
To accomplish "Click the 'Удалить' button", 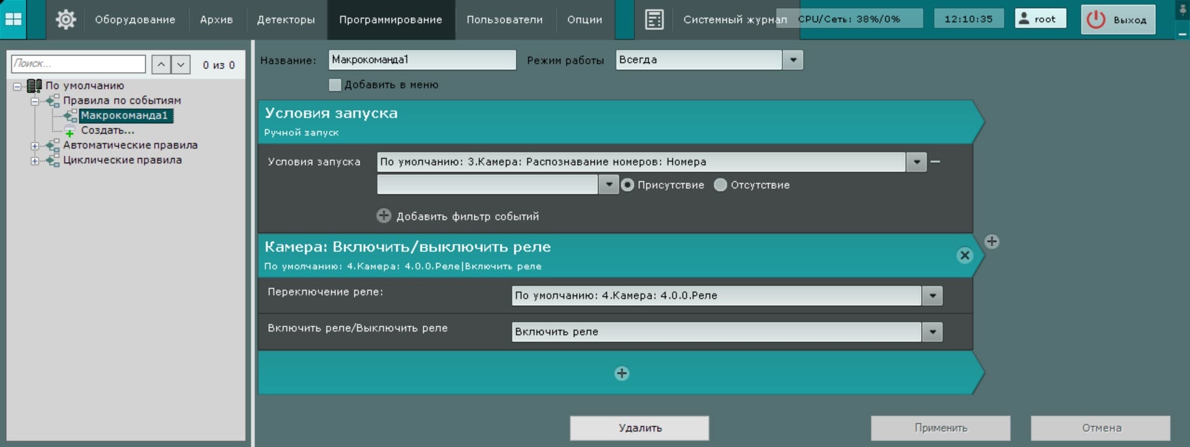I will 639,428.
